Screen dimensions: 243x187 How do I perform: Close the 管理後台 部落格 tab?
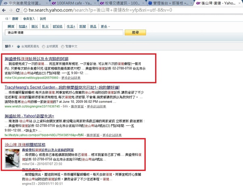pyautogui.click(x=191, y=3)
